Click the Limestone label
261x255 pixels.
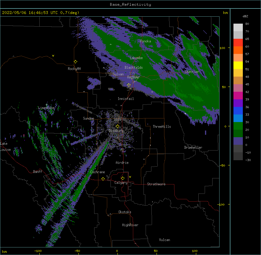pos(46,108)
